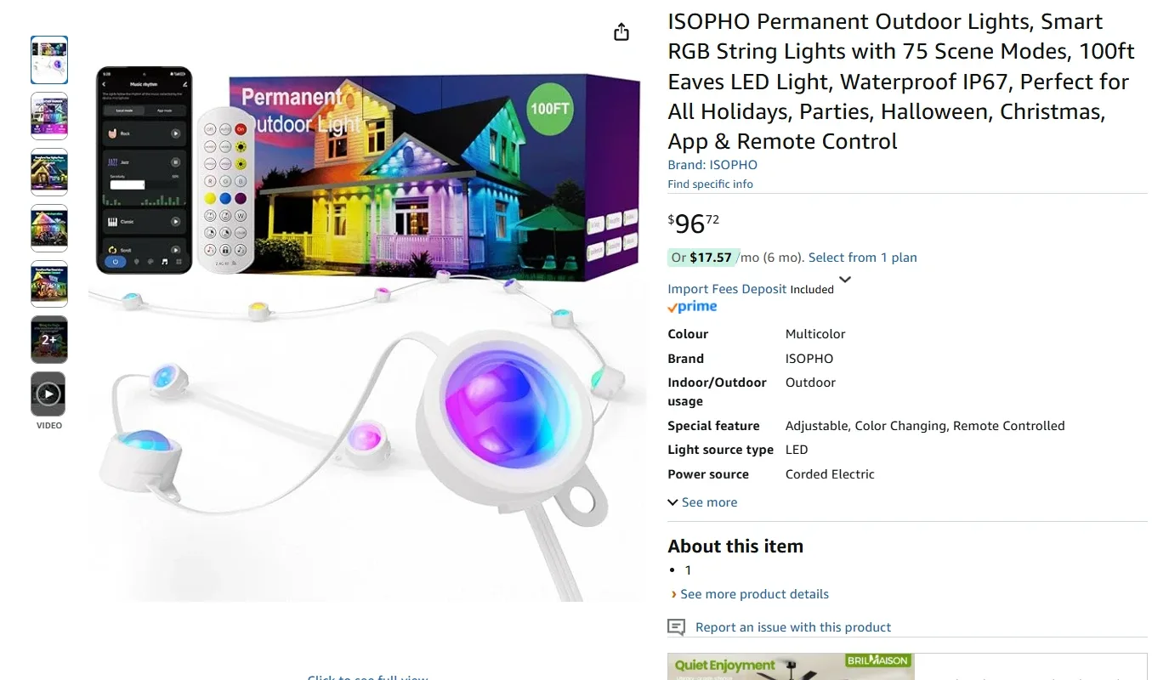
Task: Click the share icon above the product image
Action: (x=621, y=31)
